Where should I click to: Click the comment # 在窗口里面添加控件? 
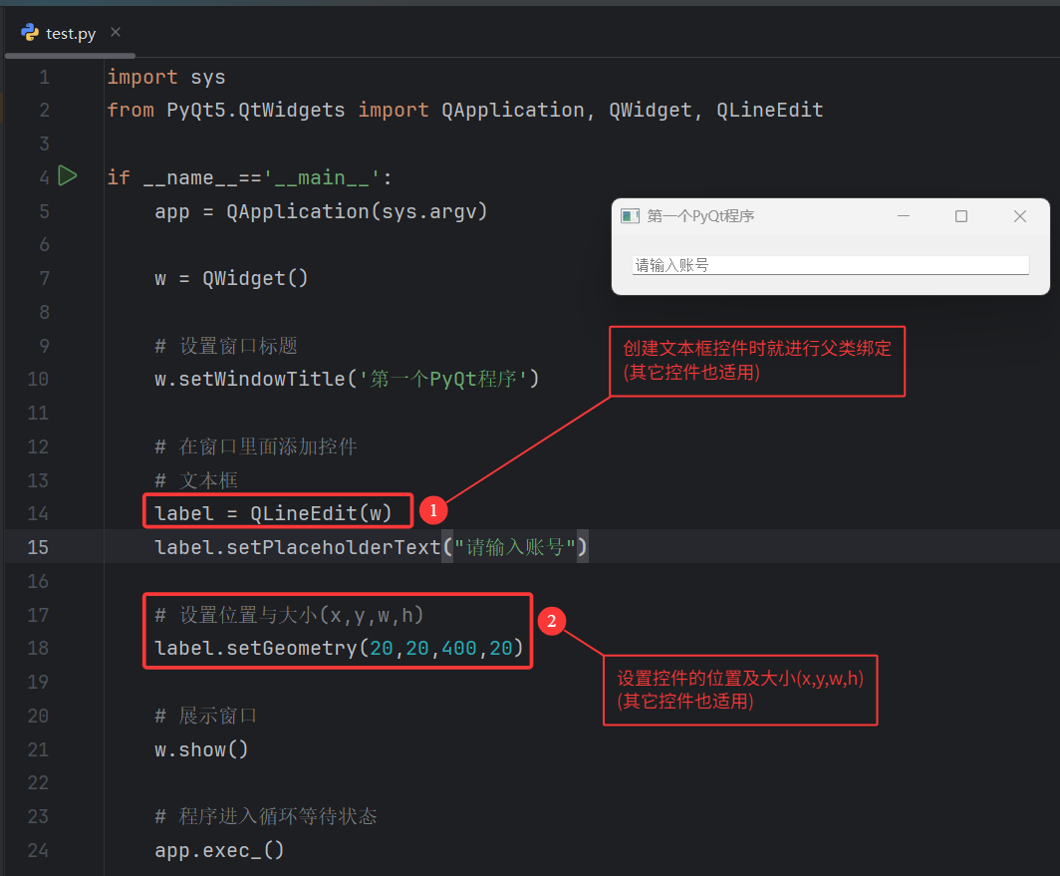255,446
